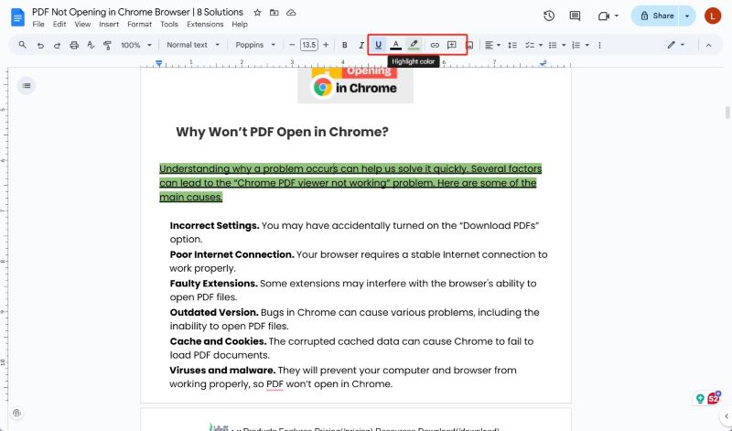732x431 pixels.
Task: Print the document
Action: (x=74, y=45)
